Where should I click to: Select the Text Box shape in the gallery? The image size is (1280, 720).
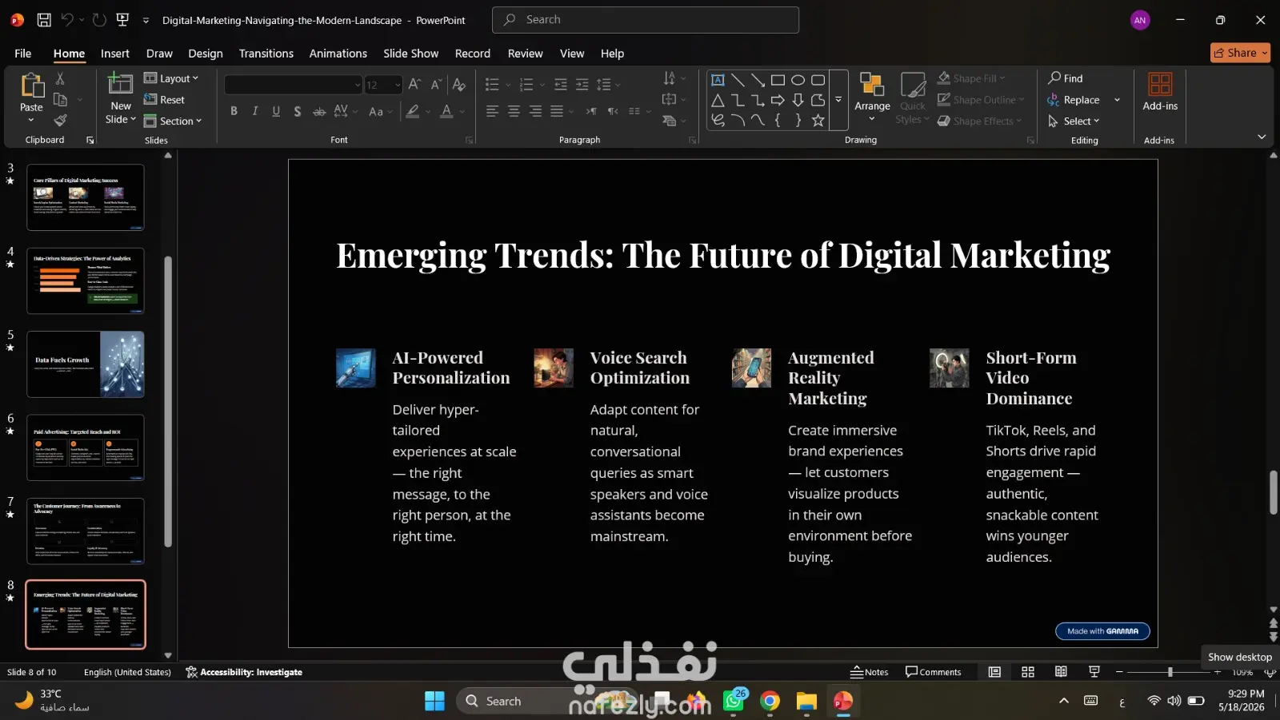(x=718, y=80)
